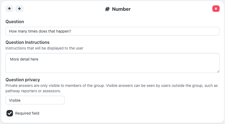Click the hash symbol beside Number
This screenshot has width=225, height=124.
107,9
